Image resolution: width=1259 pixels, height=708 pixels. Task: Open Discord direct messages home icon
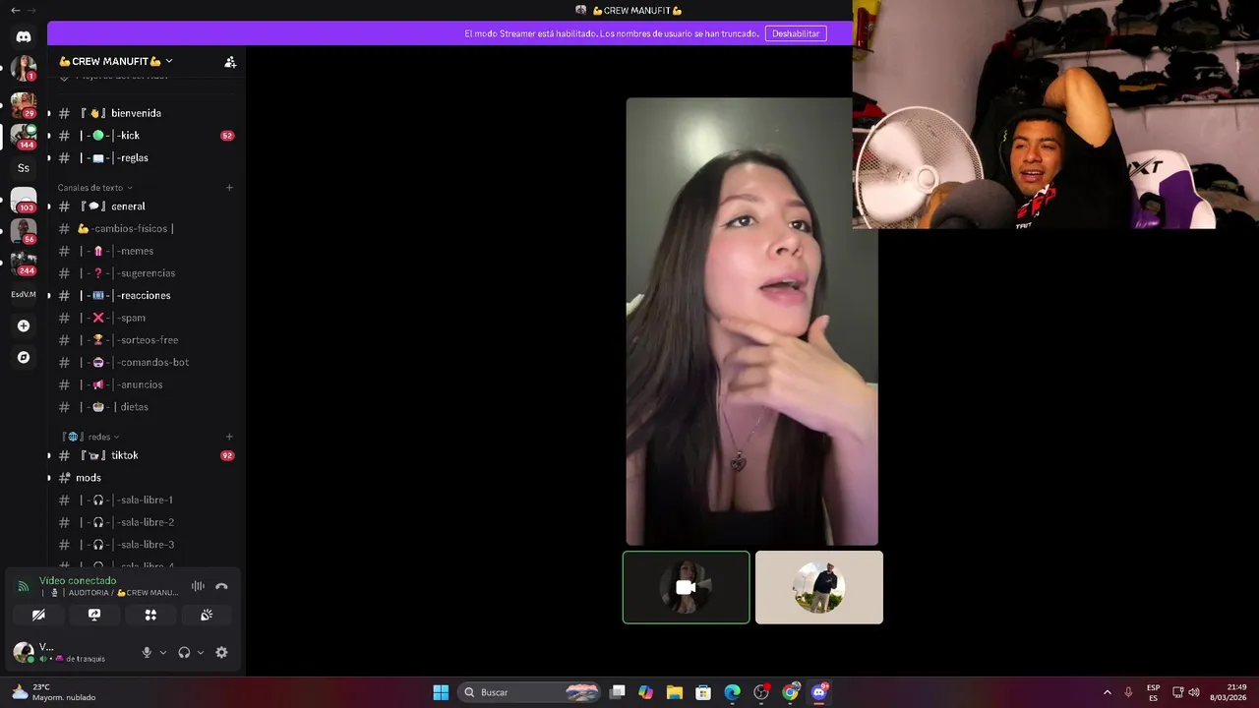24,36
